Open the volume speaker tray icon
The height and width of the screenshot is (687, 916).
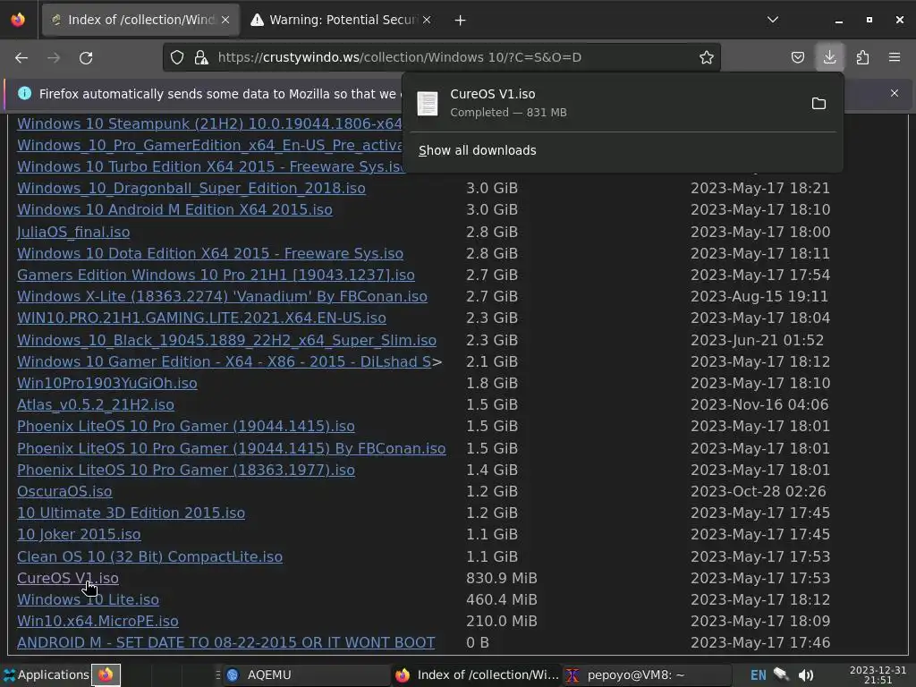[806, 675]
